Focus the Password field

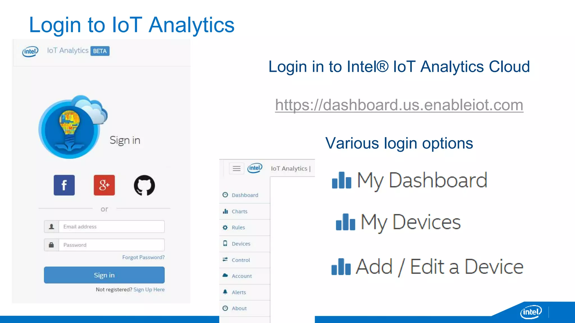tap(111, 245)
